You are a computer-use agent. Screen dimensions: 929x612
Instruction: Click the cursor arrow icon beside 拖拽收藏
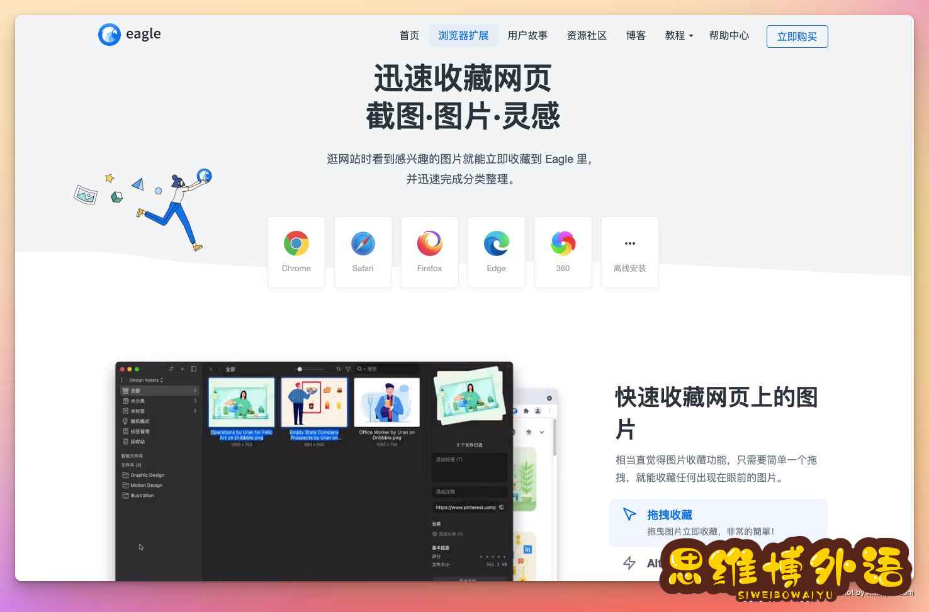pos(629,515)
